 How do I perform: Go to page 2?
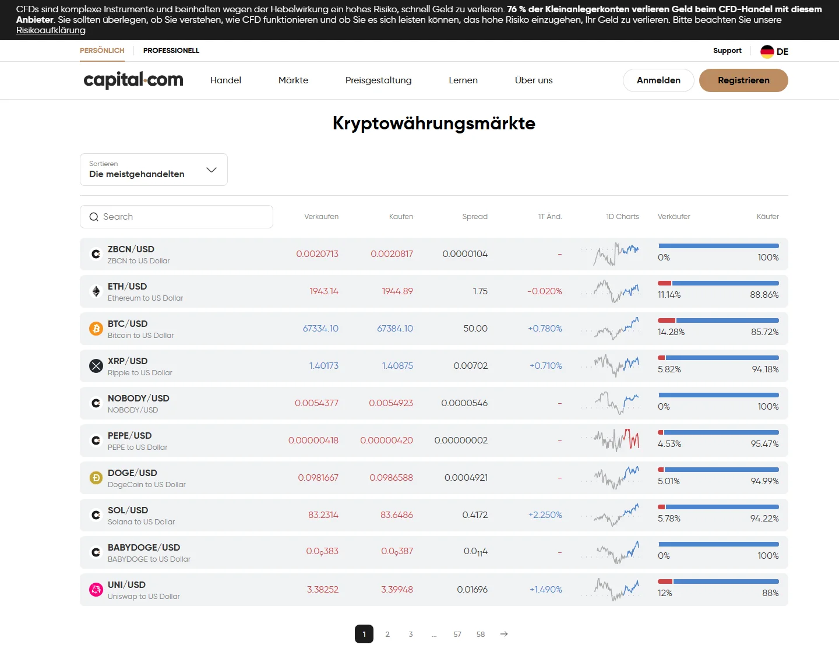[x=387, y=634]
